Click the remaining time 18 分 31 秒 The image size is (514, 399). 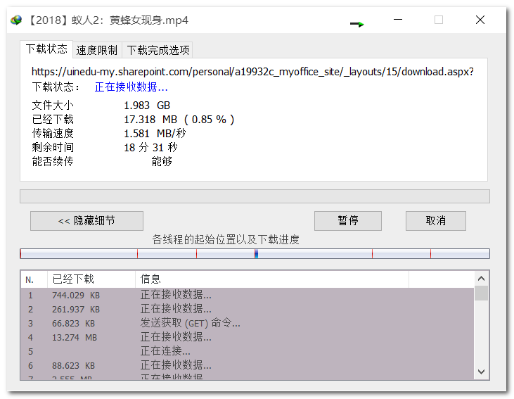coord(150,148)
